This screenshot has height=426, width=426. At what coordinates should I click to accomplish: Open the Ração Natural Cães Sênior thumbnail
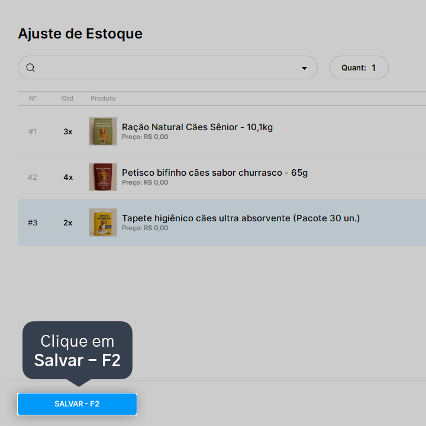coord(103,131)
